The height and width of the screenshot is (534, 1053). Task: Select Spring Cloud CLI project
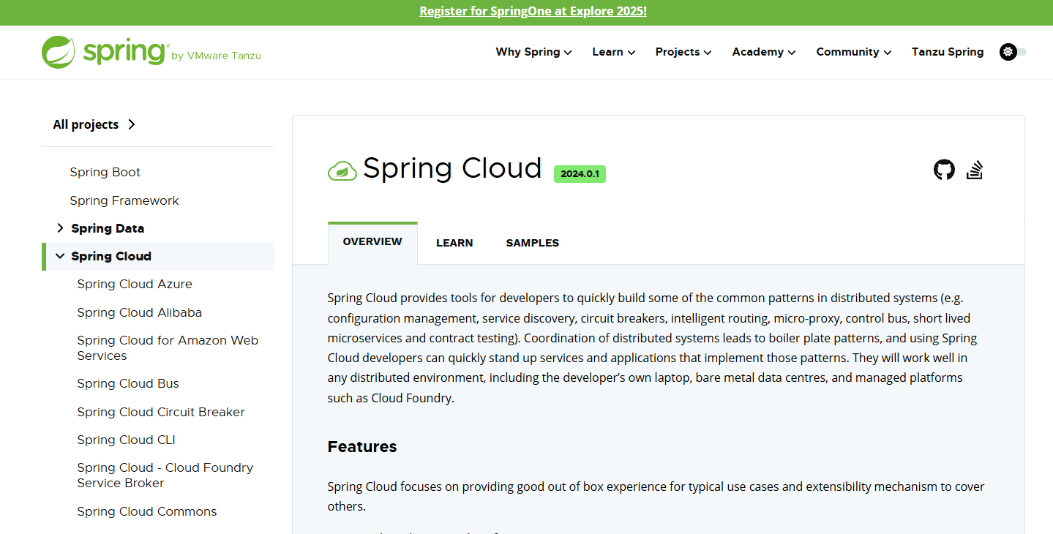pos(127,440)
